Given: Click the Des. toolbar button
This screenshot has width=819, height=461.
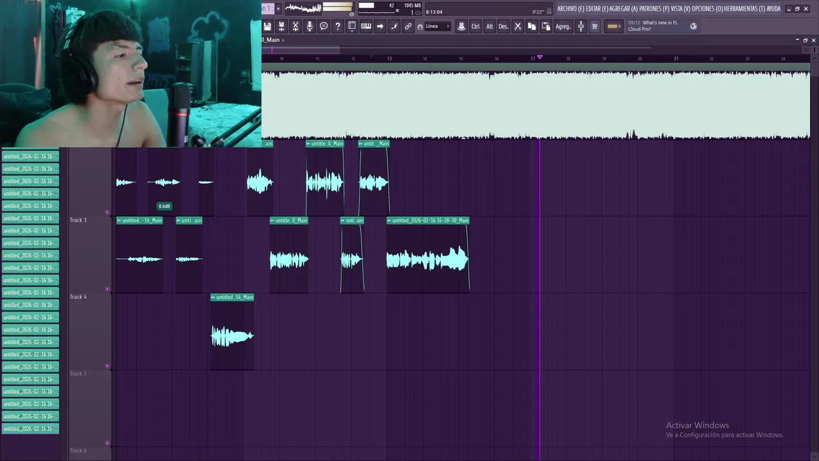Looking at the screenshot, I should (504, 26).
